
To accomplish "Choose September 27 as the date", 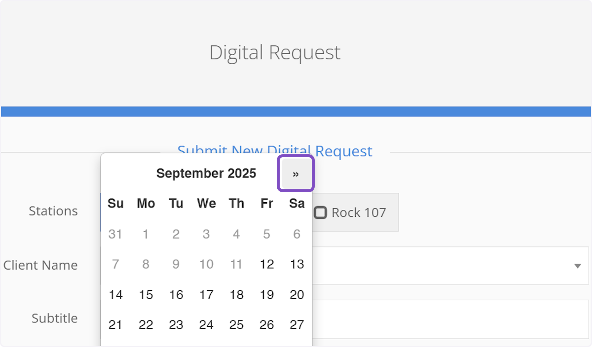I will point(296,325).
